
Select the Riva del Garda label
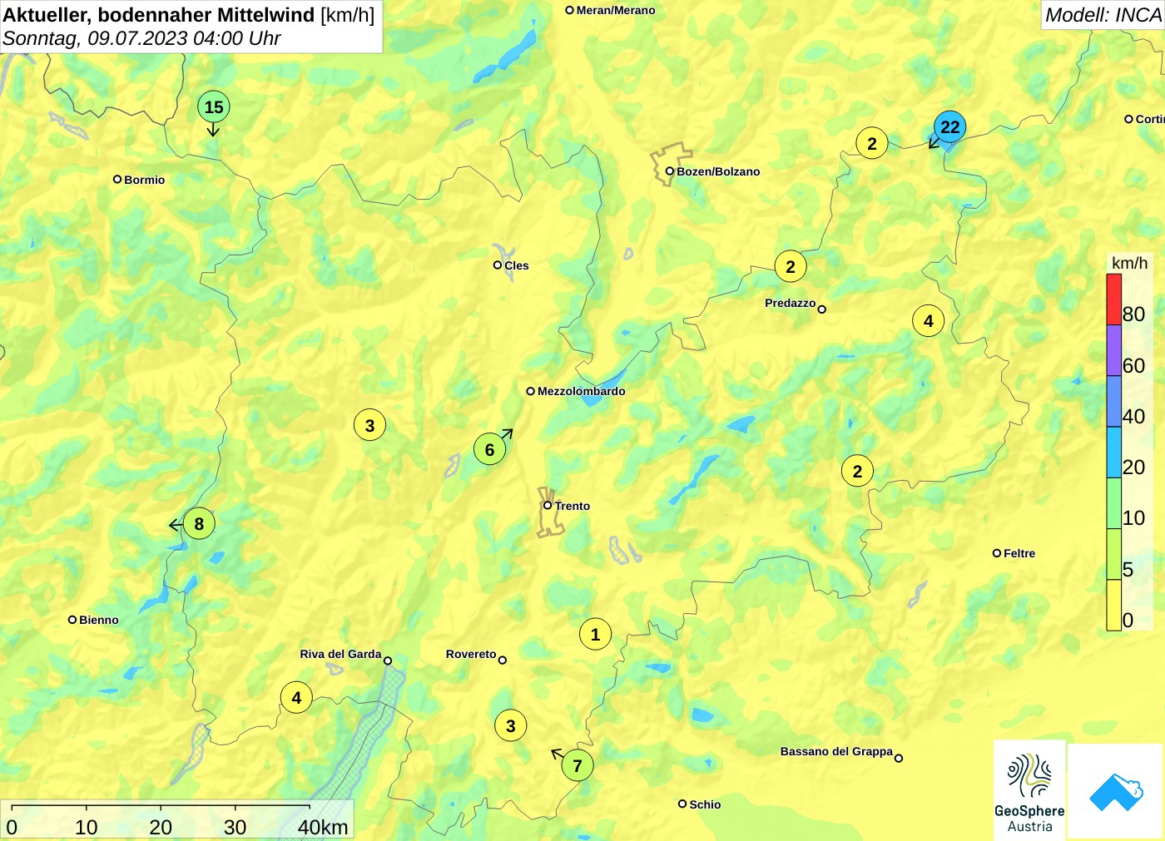coord(340,654)
